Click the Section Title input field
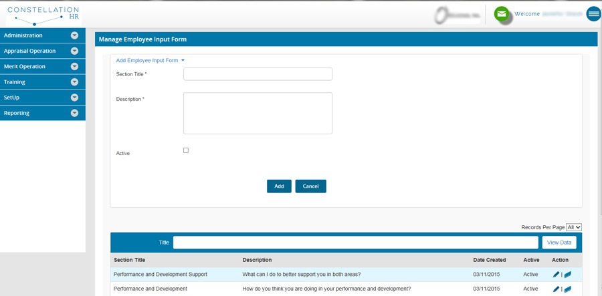The image size is (602, 296). 258,74
